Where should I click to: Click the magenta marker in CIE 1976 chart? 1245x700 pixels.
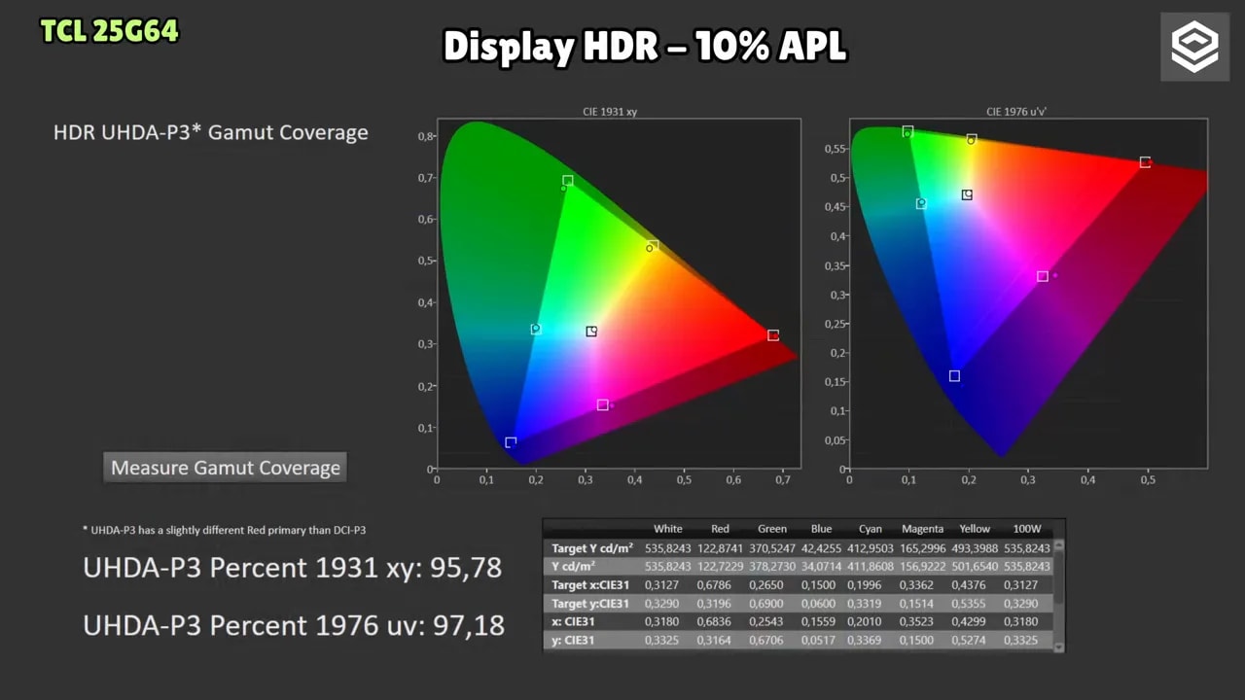tap(1043, 277)
